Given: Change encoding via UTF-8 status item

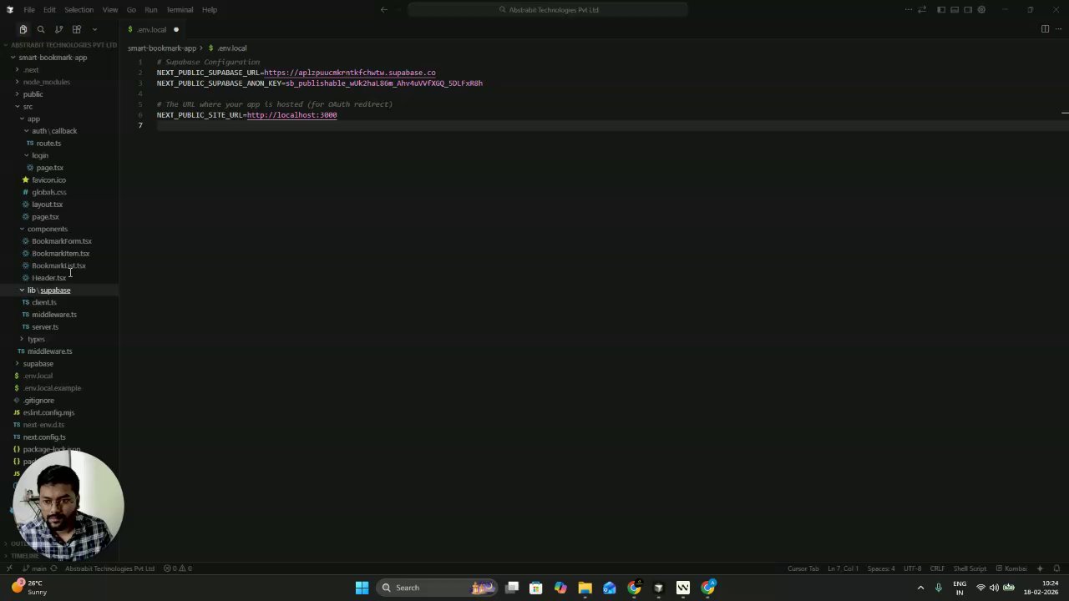Looking at the screenshot, I should point(912,568).
